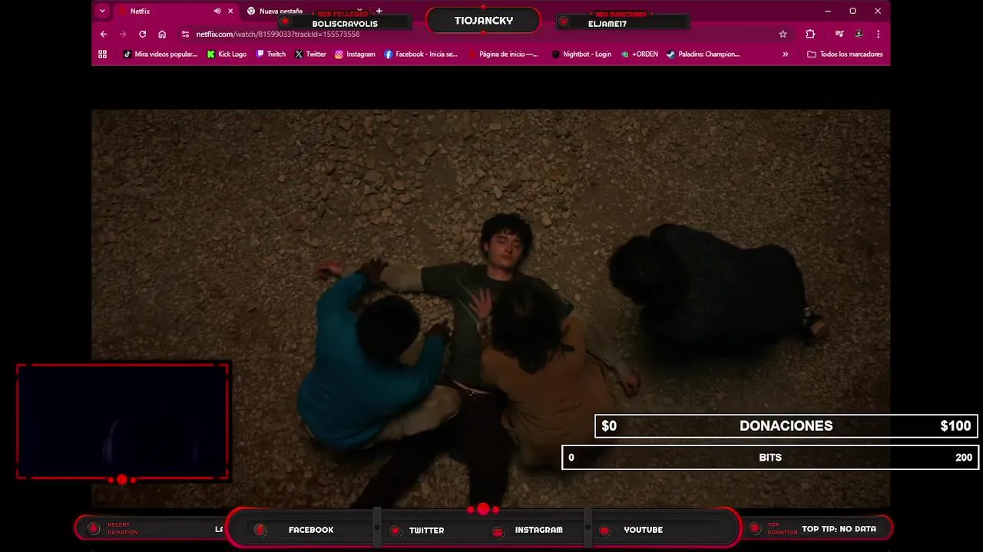This screenshot has width=983, height=552.
Task: Click the TOP TIP: NO DATA text
Action: click(839, 529)
